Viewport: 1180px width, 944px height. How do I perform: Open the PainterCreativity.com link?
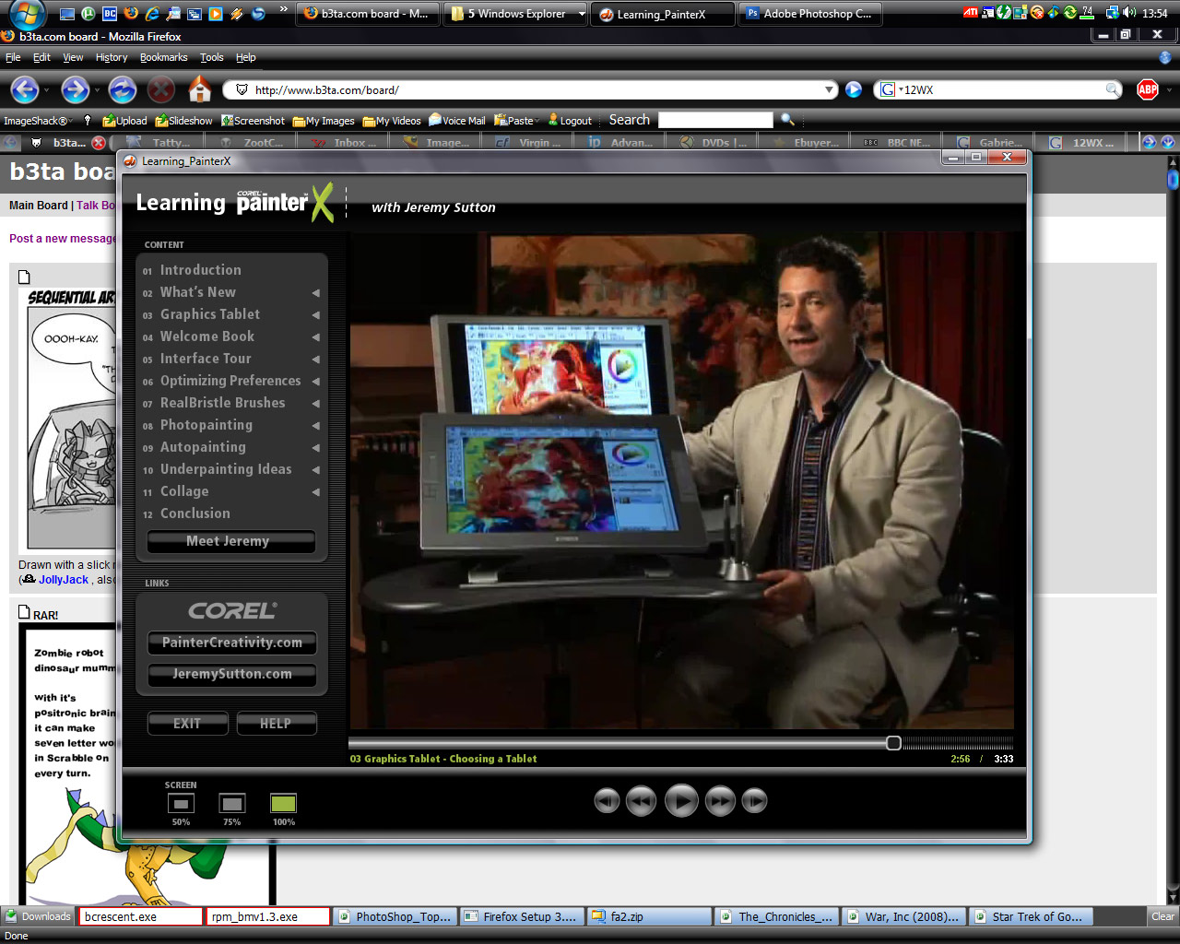(x=231, y=643)
